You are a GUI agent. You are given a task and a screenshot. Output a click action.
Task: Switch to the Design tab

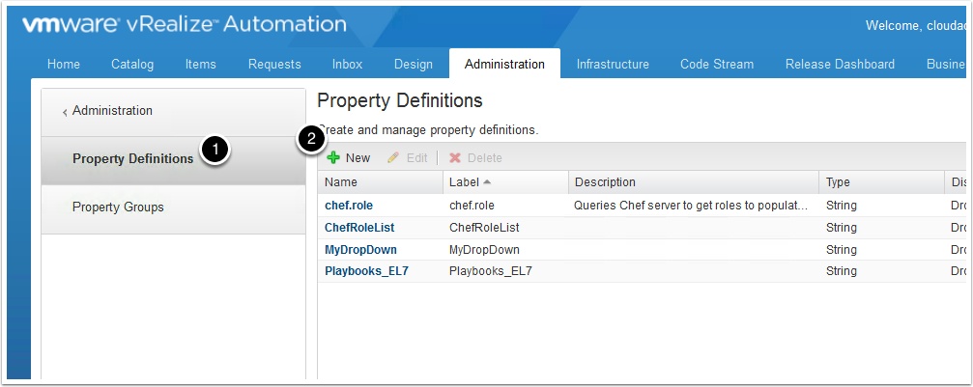pos(414,64)
